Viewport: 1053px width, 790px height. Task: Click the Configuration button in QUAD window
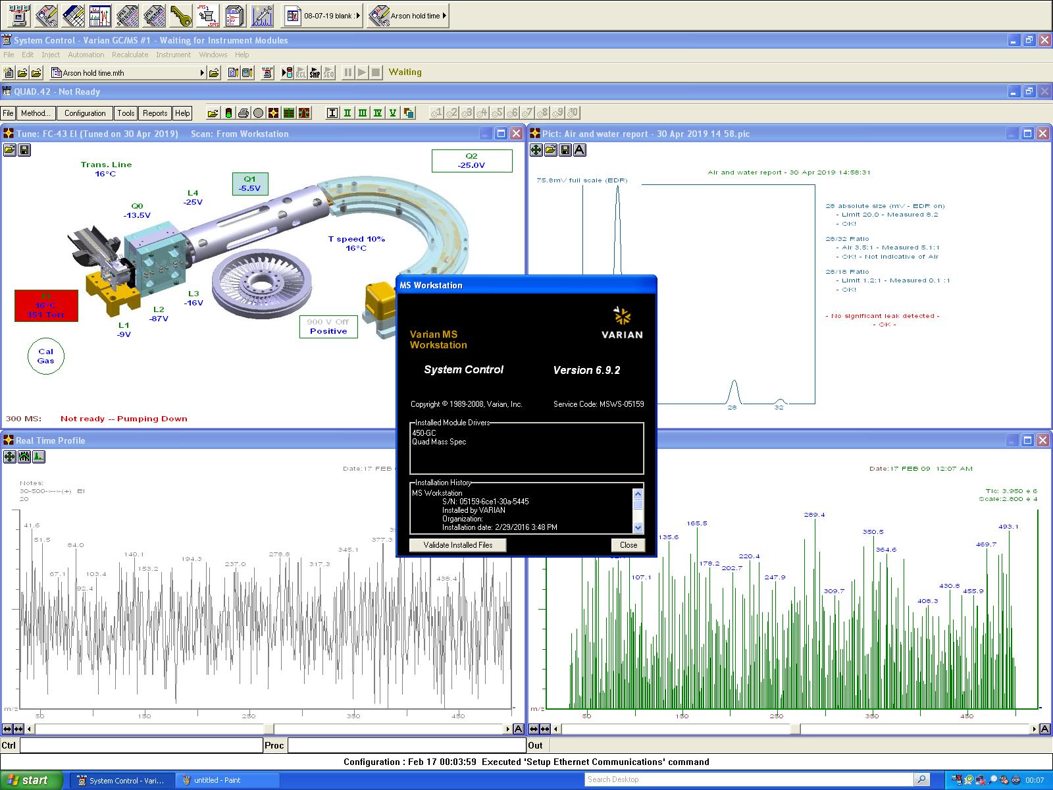pos(85,113)
